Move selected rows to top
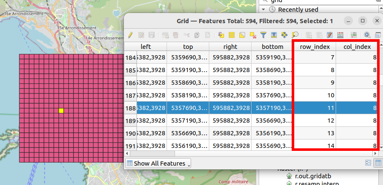 [274, 35]
